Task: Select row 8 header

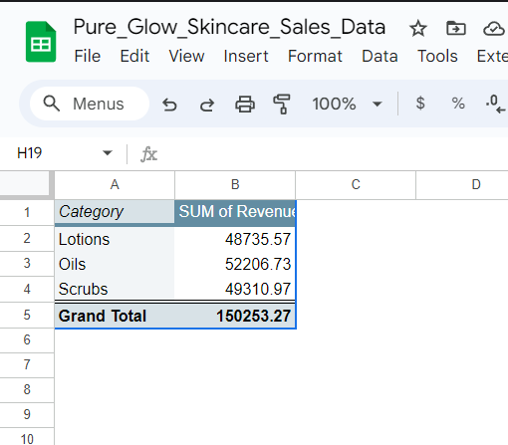Action: pyautogui.click(x=27, y=390)
